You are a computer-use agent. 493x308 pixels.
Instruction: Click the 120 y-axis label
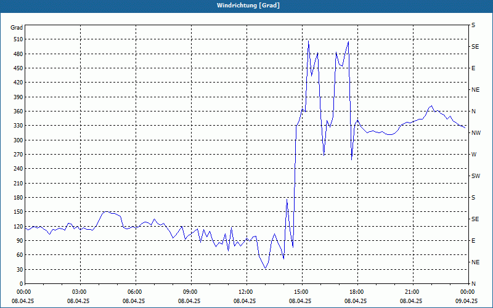18,226
